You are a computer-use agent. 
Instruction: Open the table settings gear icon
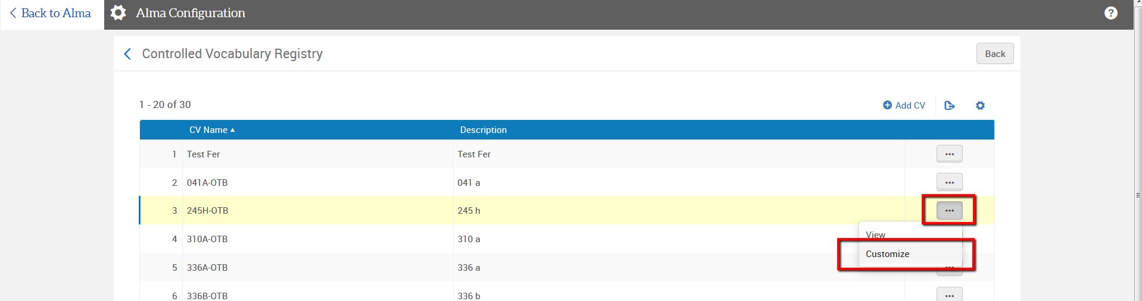[x=980, y=106]
